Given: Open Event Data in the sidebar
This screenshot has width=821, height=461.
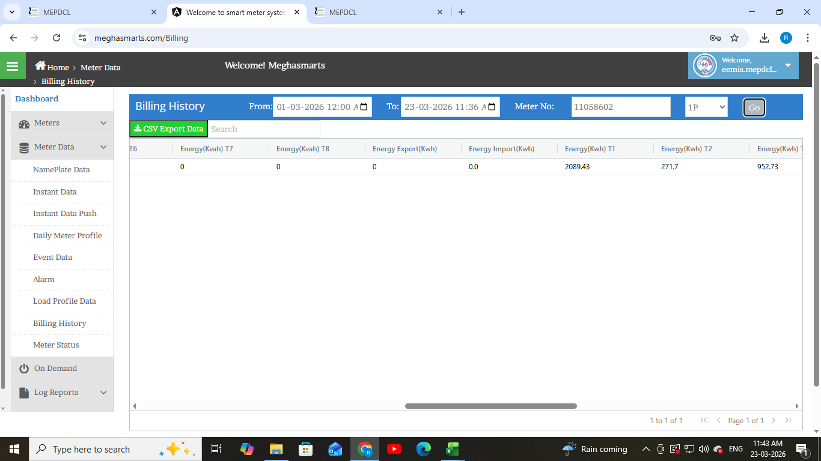Looking at the screenshot, I should pyautogui.click(x=52, y=258).
